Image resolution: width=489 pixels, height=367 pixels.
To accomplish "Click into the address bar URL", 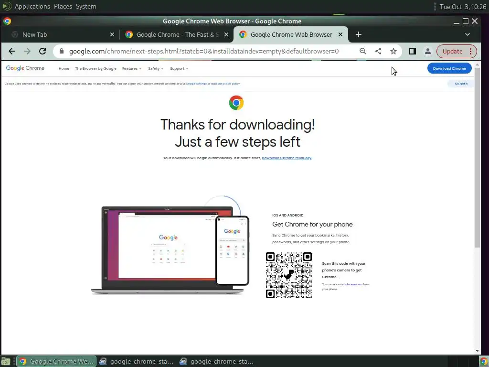I will click(203, 51).
